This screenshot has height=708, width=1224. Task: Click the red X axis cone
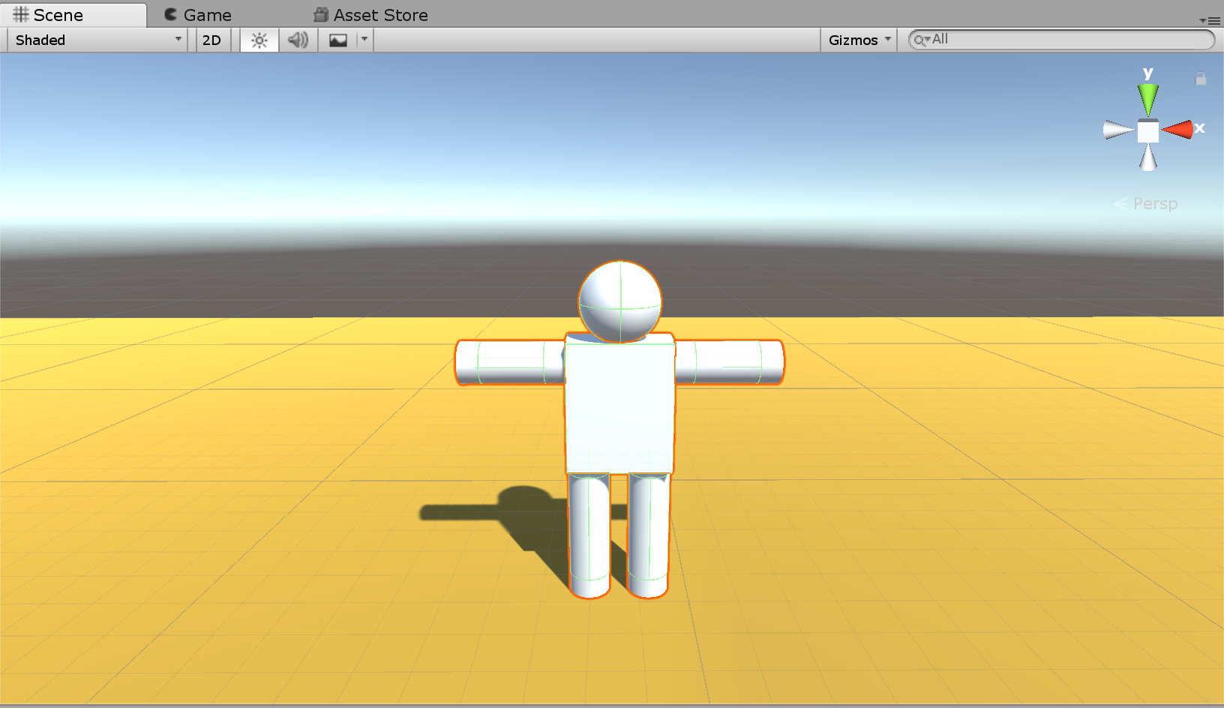tap(1178, 130)
